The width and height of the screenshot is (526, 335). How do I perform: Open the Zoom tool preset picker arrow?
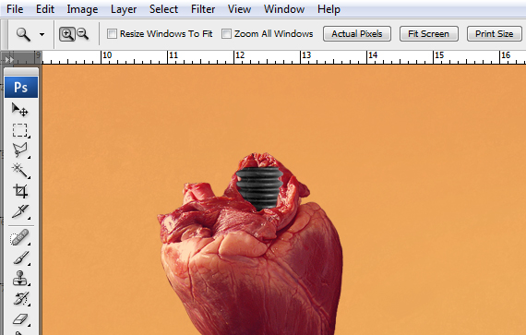pos(42,34)
